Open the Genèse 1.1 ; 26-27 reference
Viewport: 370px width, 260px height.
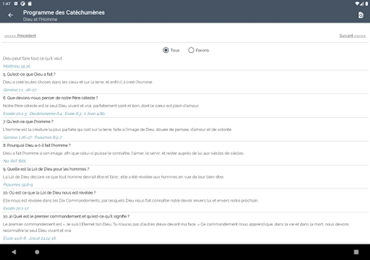coord(20,90)
